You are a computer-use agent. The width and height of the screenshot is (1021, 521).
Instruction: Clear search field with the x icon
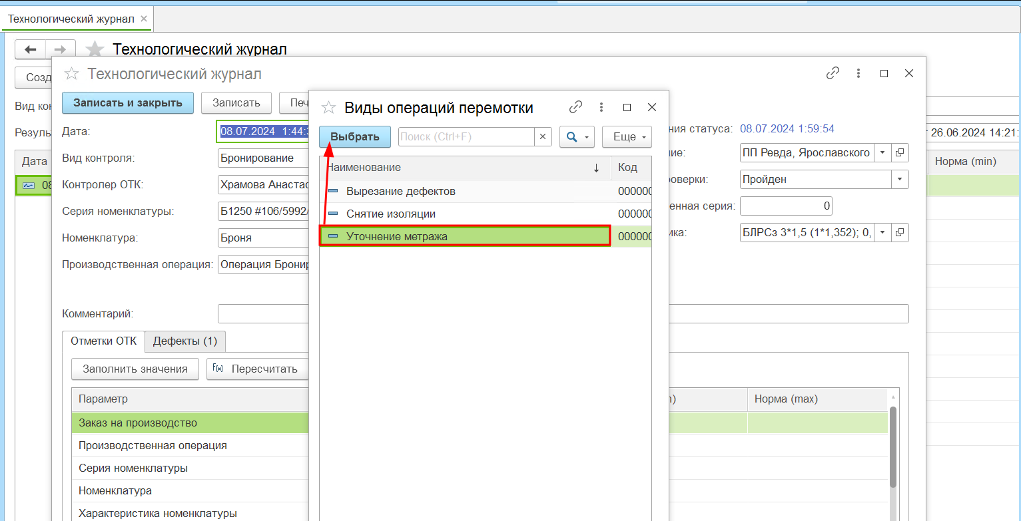coord(542,137)
